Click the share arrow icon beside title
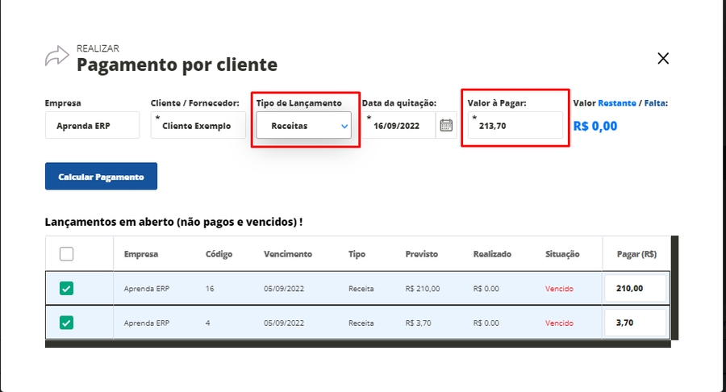This screenshot has width=726, height=392. pyautogui.click(x=56, y=56)
